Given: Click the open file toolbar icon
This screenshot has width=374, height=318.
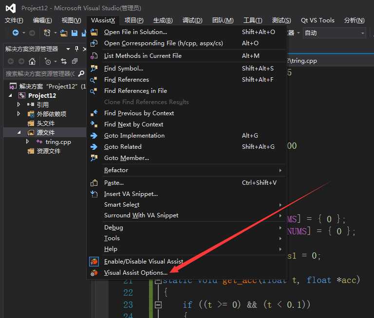Looking at the screenshot, I should point(63,33).
